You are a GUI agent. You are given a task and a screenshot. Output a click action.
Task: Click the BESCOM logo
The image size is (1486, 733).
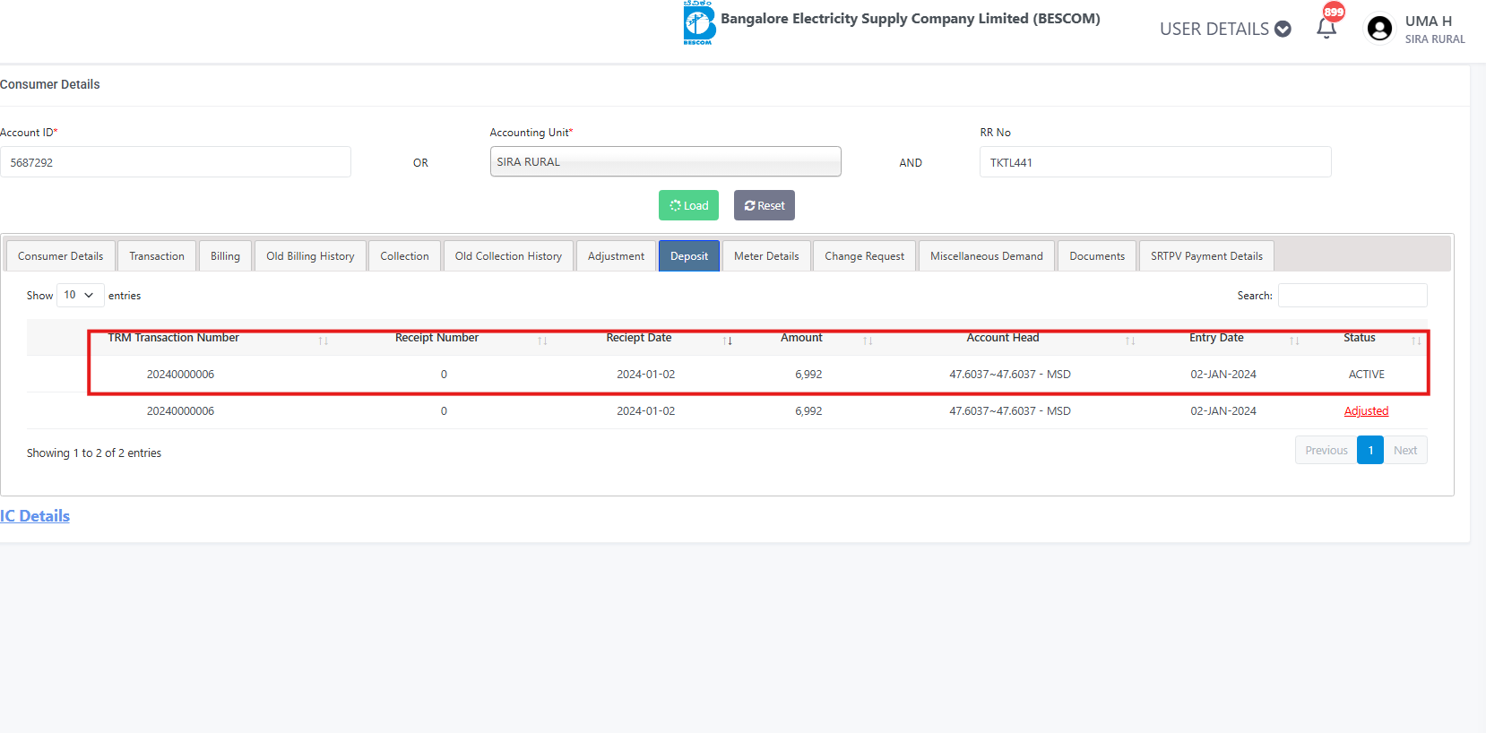click(x=699, y=23)
